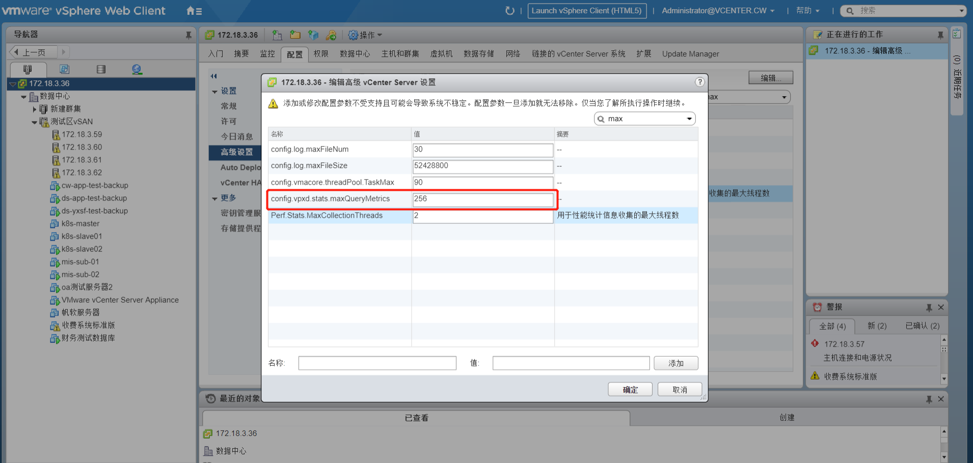Click the magnifier in the global search box
Viewport: 973px width, 463px height.
(850, 11)
